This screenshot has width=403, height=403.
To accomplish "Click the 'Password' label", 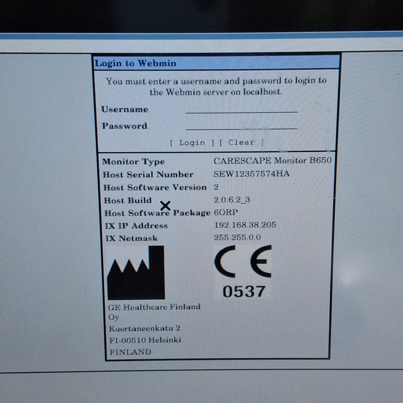I will [125, 126].
